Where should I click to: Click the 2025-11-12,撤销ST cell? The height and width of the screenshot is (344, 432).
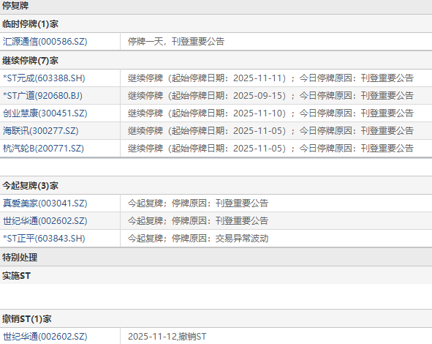point(276,337)
